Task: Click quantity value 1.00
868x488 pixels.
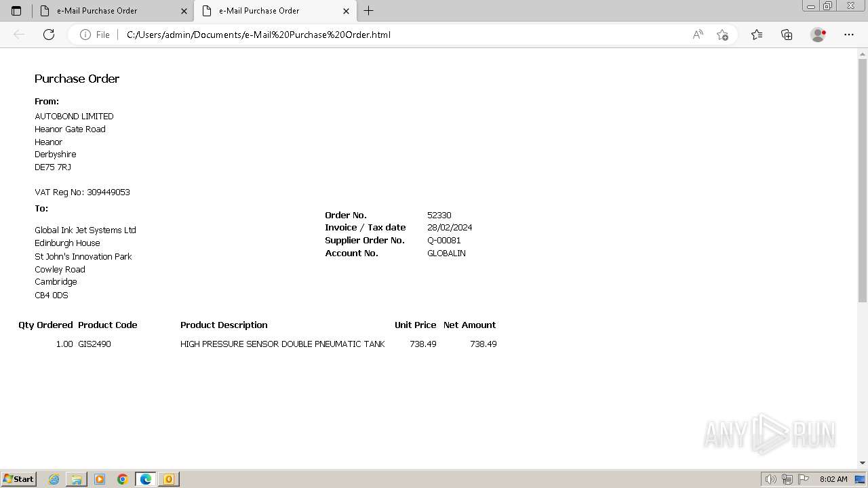Action: coord(64,344)
